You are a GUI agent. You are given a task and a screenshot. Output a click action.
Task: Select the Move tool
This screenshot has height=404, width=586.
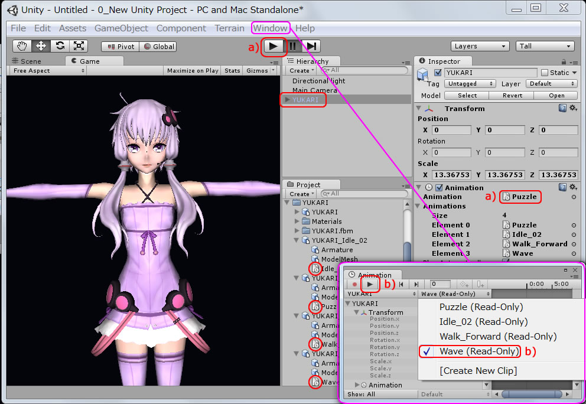pos(41,45)
